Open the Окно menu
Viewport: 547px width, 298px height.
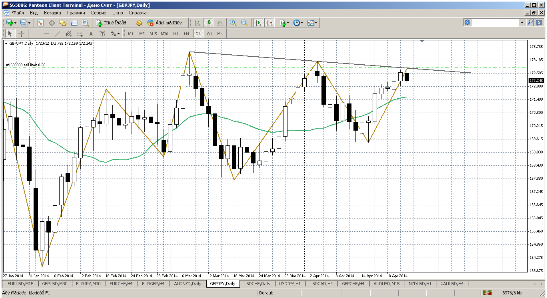pos(118,13)
